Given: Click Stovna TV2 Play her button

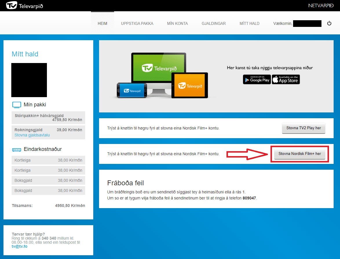Looking at the screenshot, I should pyautogui.click(x=304, y=128).
